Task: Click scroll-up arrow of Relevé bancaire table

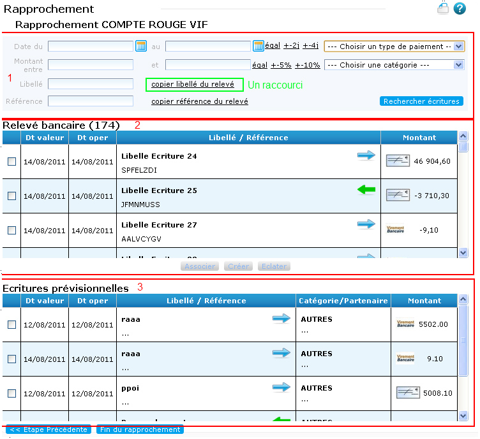Action: 463,136
